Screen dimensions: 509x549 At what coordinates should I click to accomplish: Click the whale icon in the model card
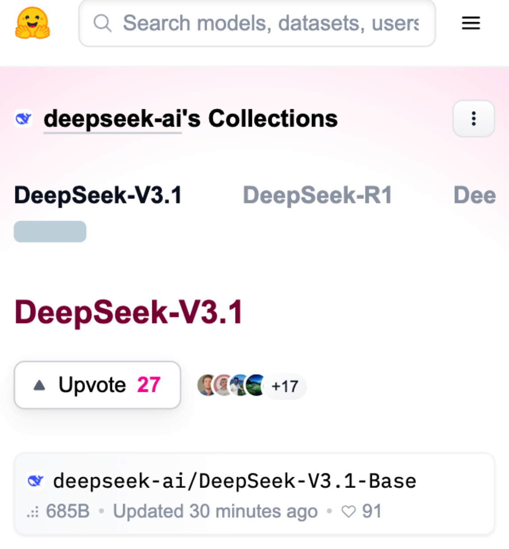pyautogui.click(x=35, y=481)
